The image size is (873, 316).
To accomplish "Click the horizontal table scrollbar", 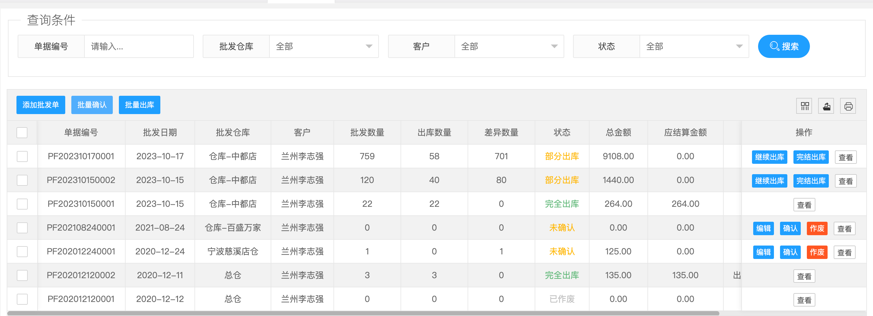I will [363, 313].
